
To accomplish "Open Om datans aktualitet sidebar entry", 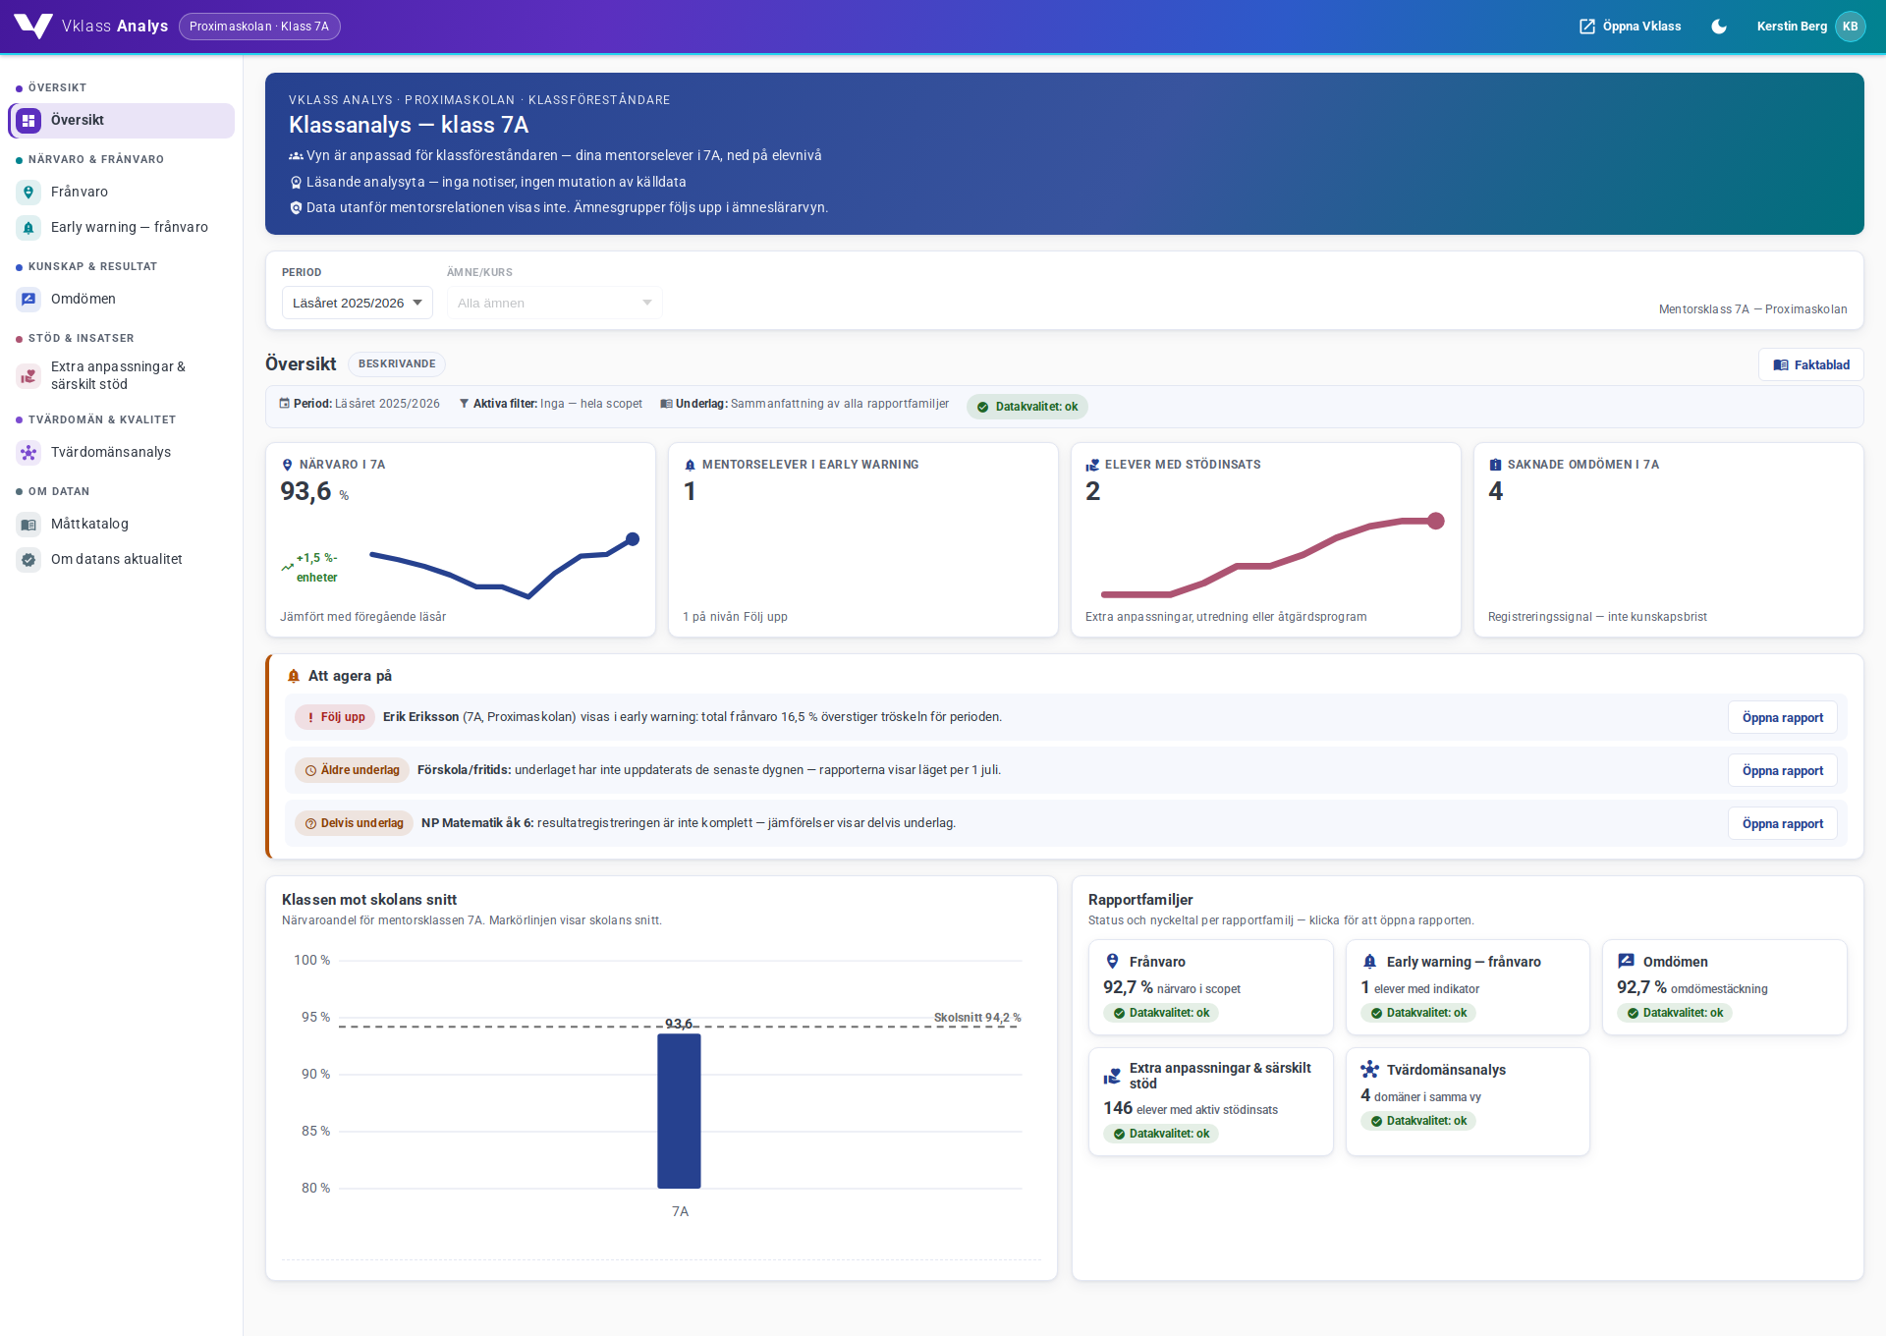I will (x=122, y=560).
